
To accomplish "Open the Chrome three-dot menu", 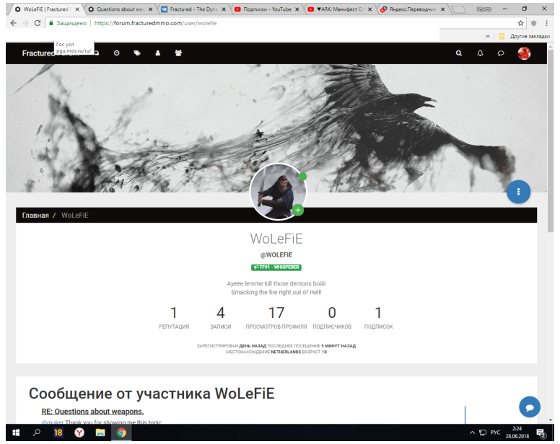I will point(546,23).
